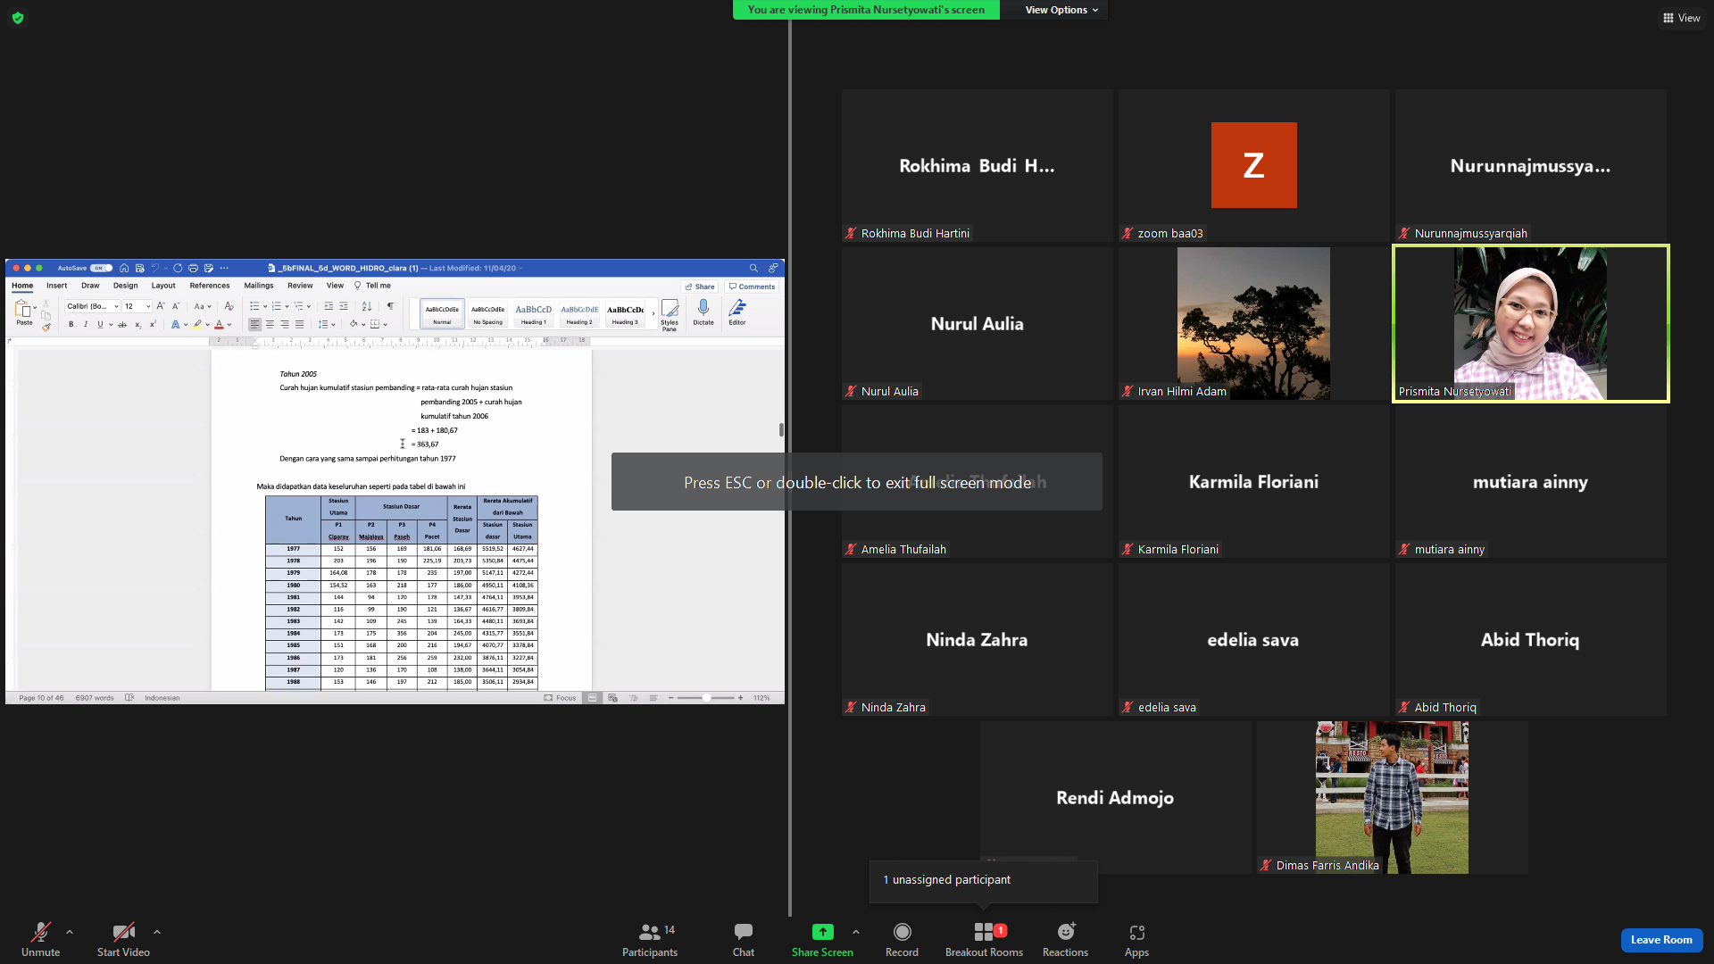This screenshot has width=1714, height=964.
Task: Toggle align left in Word ribbon
Action: (255, 325)
